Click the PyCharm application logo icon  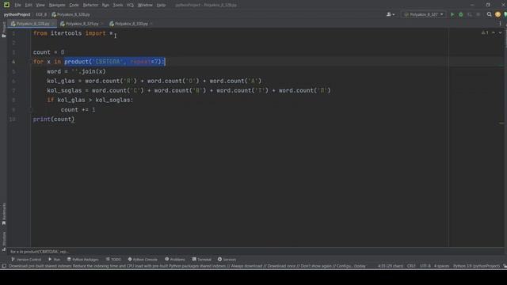(x=6, y=5)
